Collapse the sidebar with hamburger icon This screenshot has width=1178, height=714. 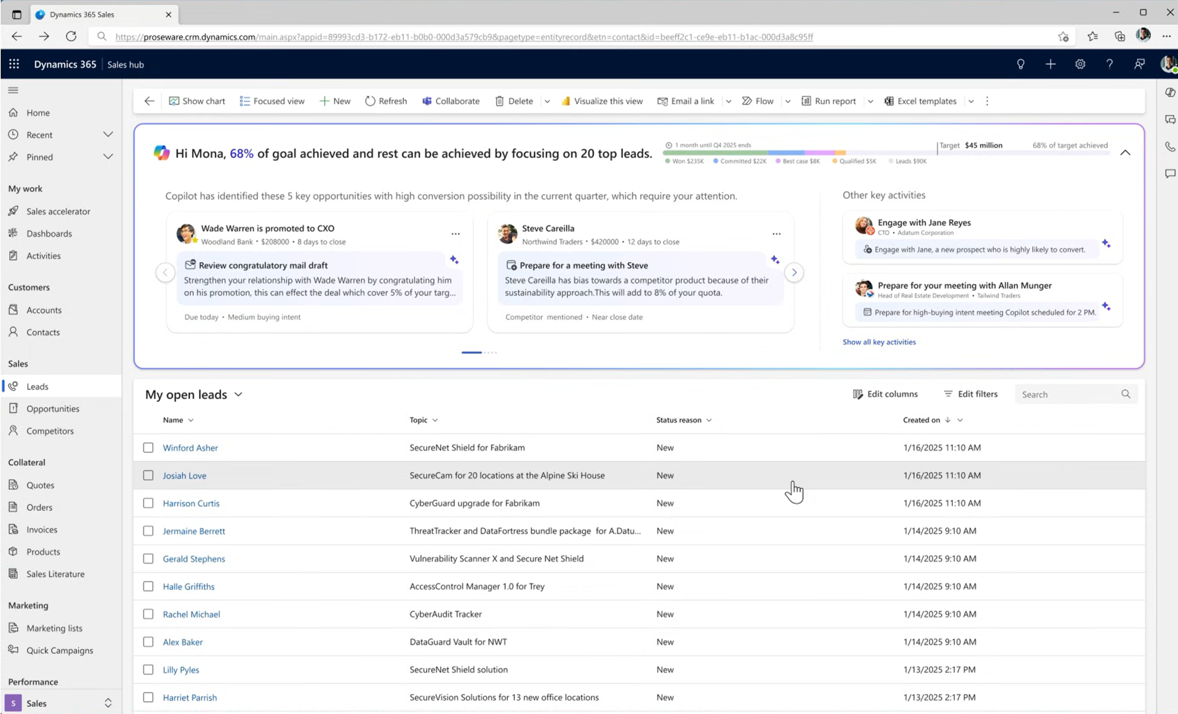pyautogui.click(x=13, y=90)
